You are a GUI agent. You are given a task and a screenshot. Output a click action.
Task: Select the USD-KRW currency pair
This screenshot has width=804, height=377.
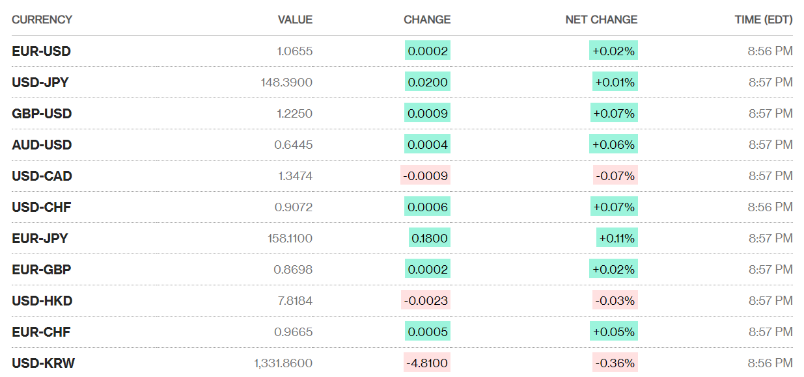point(43,363)
